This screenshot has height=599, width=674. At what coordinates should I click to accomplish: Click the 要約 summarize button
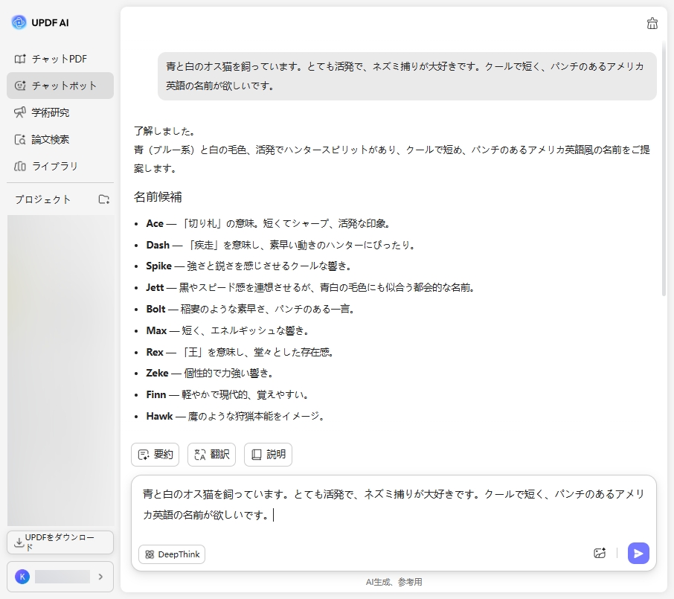pyautogui.click(x=155, y=454)
